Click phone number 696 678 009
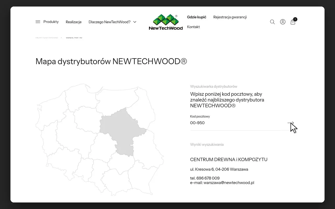Viewport: 335px width, 209px height. 208,178
